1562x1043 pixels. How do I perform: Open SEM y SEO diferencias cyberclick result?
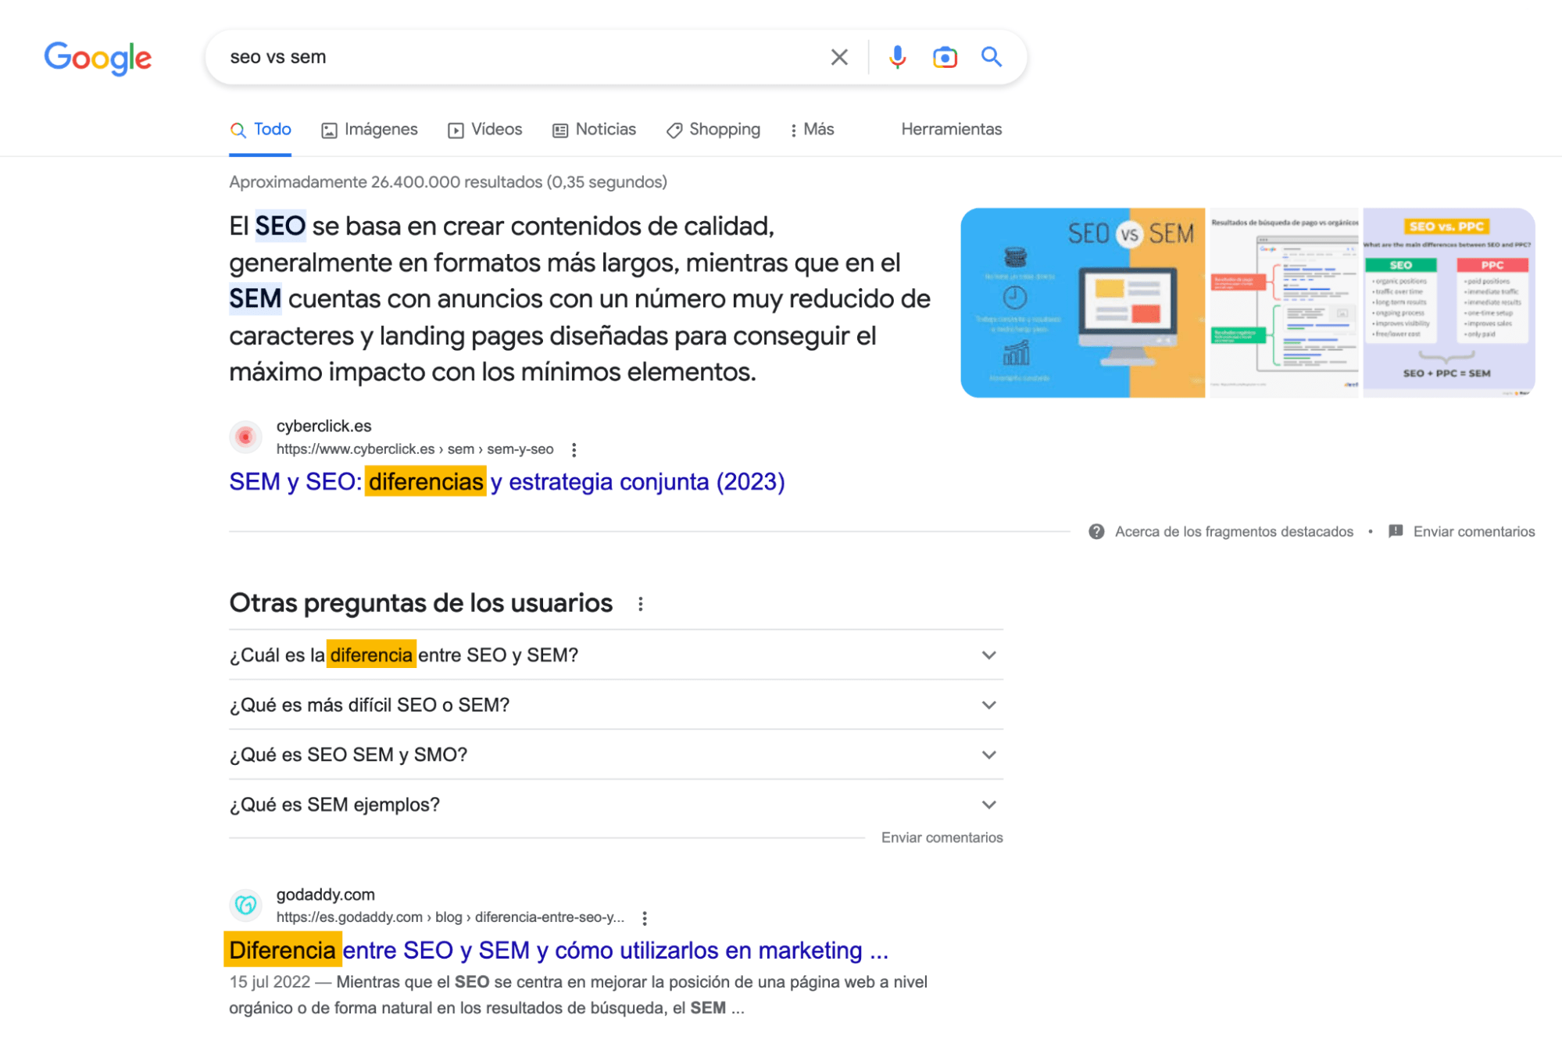(506, 482)
